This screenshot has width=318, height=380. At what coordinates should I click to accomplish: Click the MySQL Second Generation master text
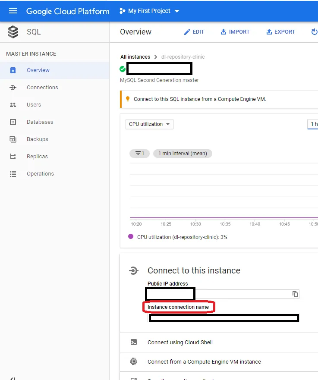tap(159, 80)
